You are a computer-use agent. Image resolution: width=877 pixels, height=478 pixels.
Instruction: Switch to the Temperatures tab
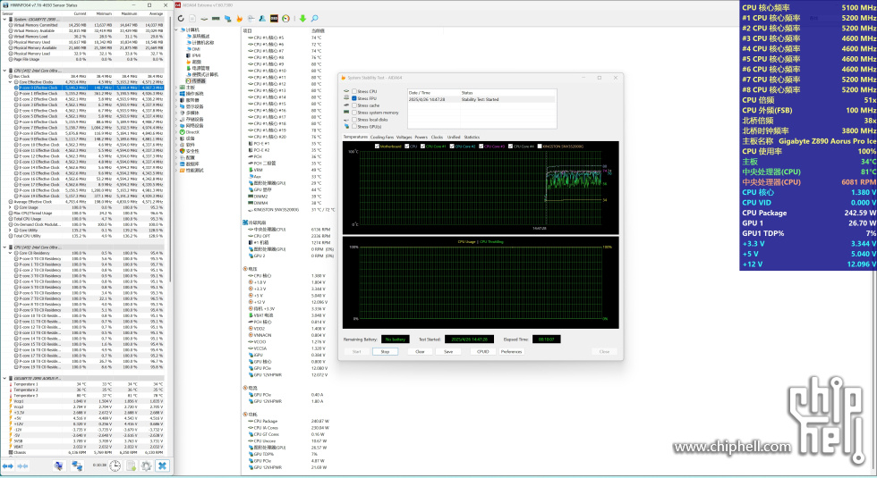355,137
